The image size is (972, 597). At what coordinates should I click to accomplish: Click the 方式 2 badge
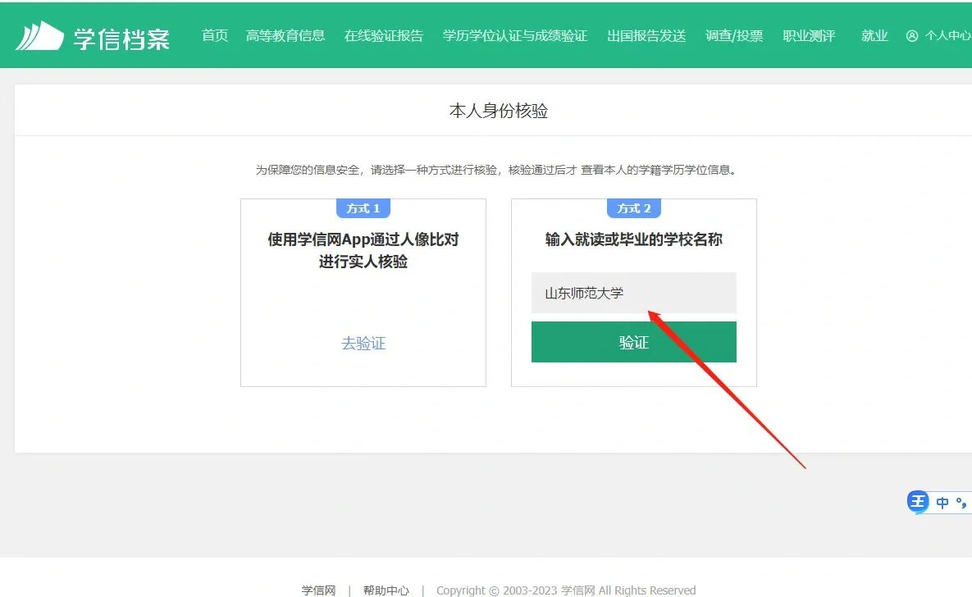coord(633,208)
